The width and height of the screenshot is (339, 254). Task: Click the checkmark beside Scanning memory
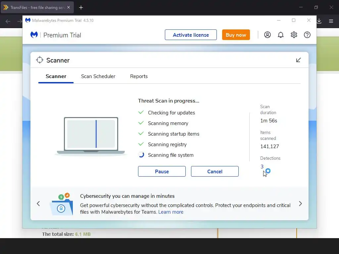pyautogui.click(x=141, y=123)
